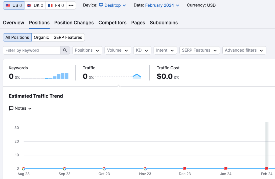Open more databases ellipsis menu
This screenshot has height=179, width=275.
coord(71,5)
